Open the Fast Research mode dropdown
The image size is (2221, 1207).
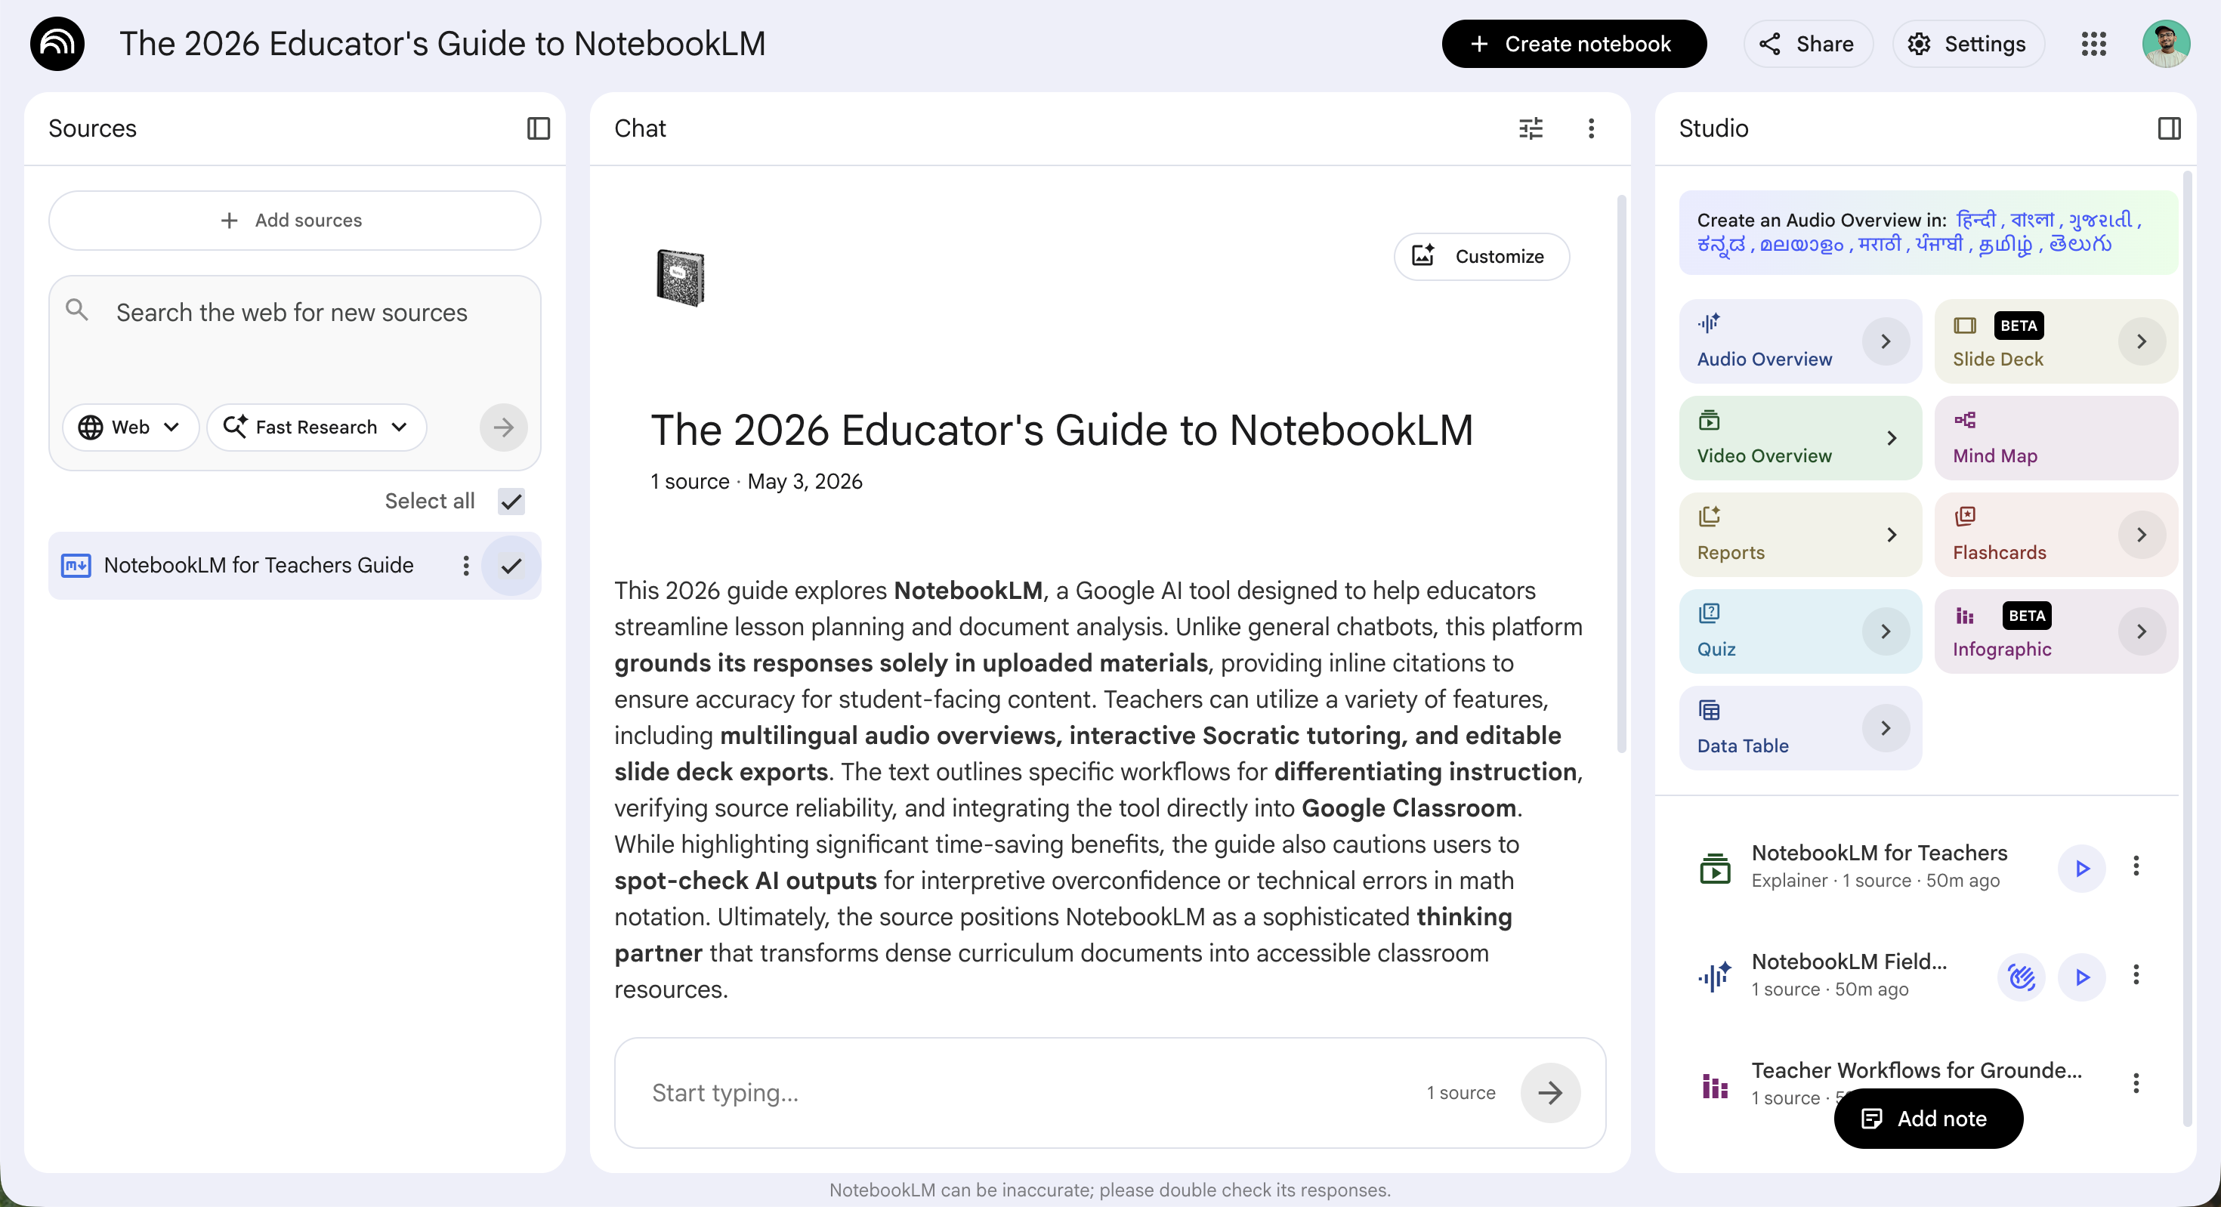(x=317, y=428)
